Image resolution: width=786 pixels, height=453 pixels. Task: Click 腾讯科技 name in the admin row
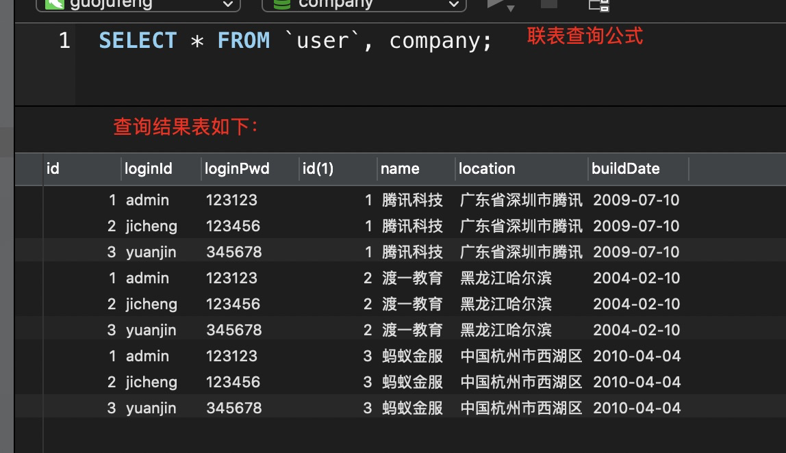point(413,200)
